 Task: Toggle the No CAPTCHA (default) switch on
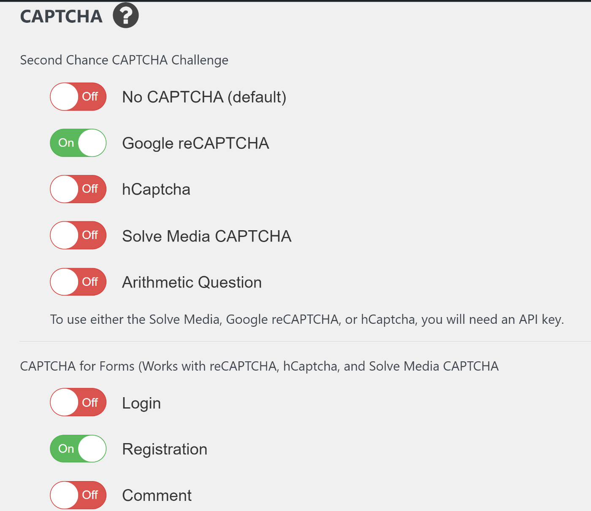78,97
